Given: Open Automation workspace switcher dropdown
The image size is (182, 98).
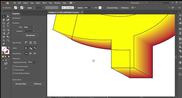Looking at the screenshot, I should click(136, 3).
